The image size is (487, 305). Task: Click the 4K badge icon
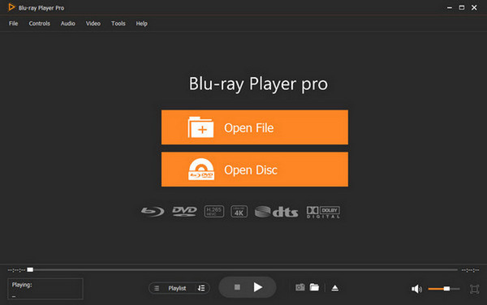pos(239,211)
